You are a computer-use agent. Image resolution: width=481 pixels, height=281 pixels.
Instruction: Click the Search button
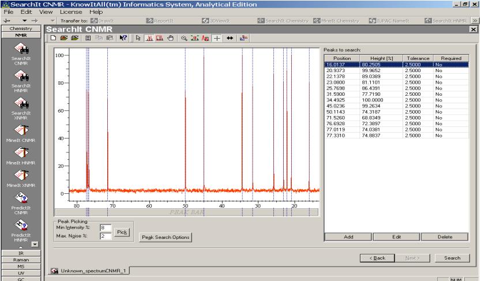(452, 258)
